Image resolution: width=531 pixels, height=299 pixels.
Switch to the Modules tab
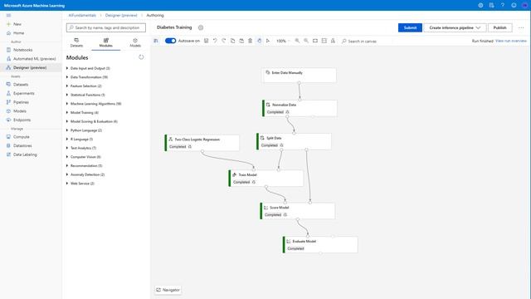click(x=105, y=42)
